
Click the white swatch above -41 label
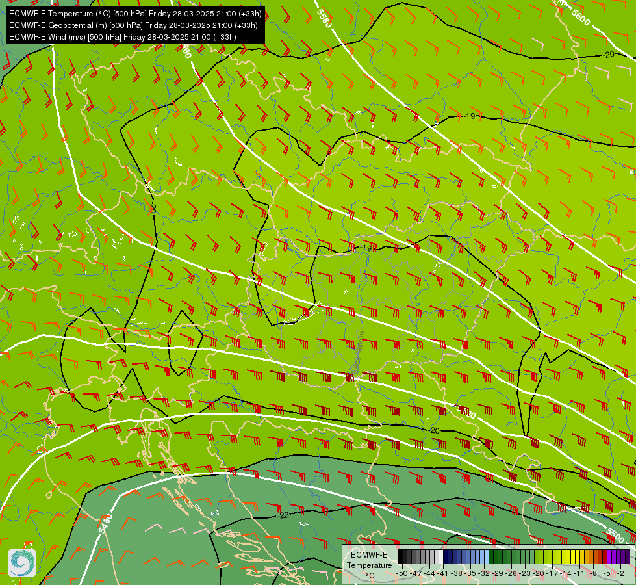441,557
